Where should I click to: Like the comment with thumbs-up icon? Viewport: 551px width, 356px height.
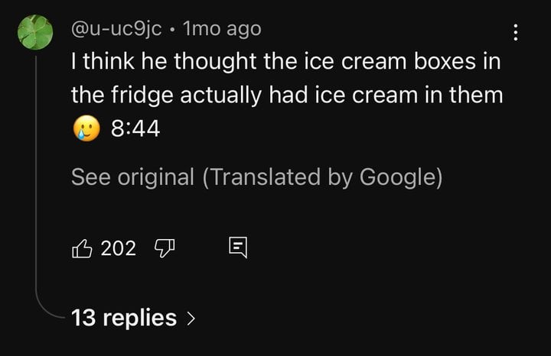[80, 248]
